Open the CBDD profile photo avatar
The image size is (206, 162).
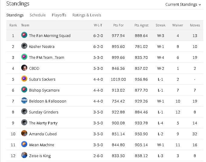pyautogui.click(x=24, y=68)
